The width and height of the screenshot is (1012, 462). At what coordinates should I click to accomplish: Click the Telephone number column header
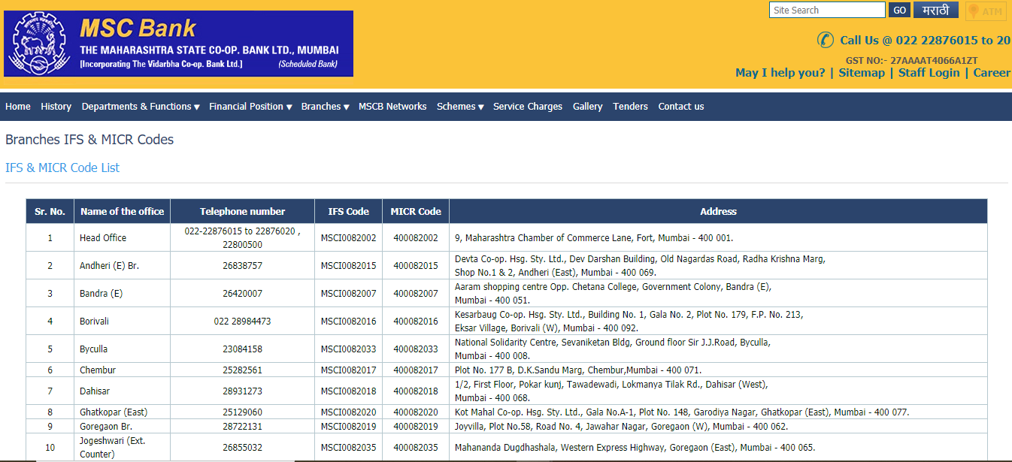click(x=242, y=211)
